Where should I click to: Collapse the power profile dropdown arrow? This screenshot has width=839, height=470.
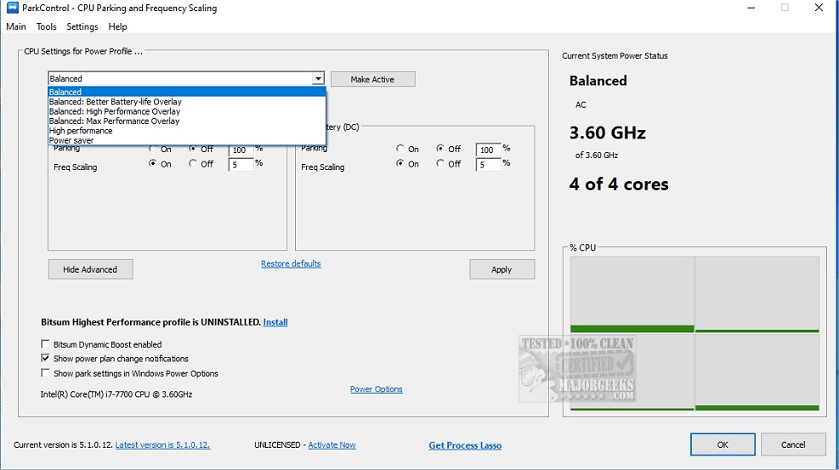click(319, 78)
